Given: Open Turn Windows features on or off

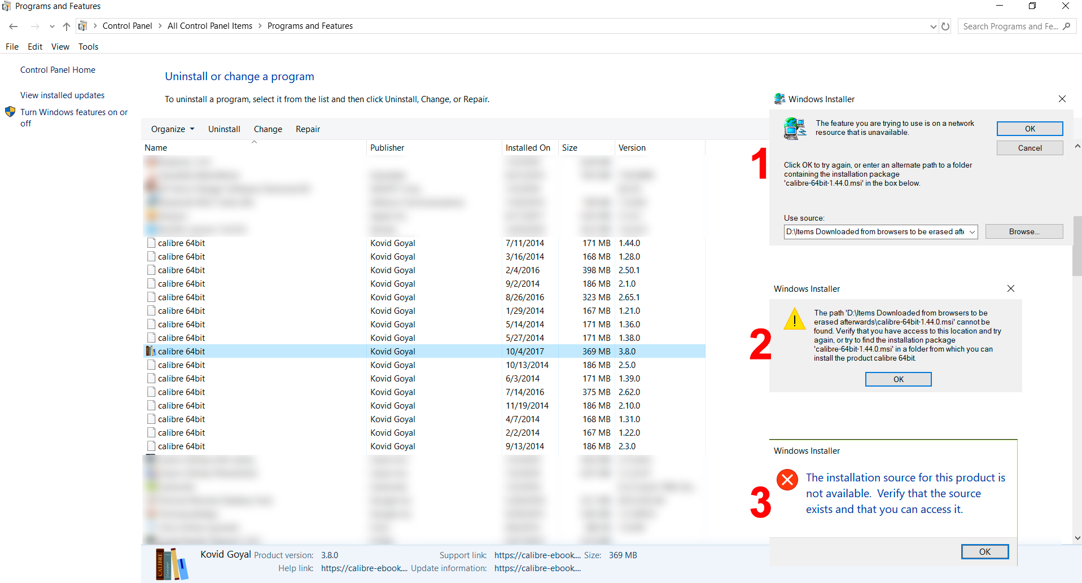Looking at the screenshot, I should tap(74, 117).
